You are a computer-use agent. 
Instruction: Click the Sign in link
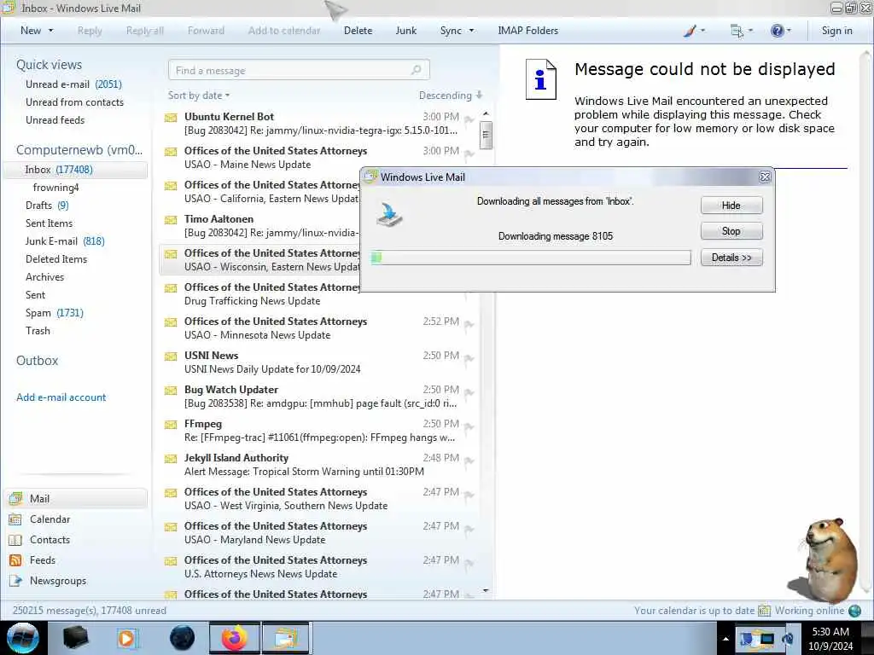[836, 31]
